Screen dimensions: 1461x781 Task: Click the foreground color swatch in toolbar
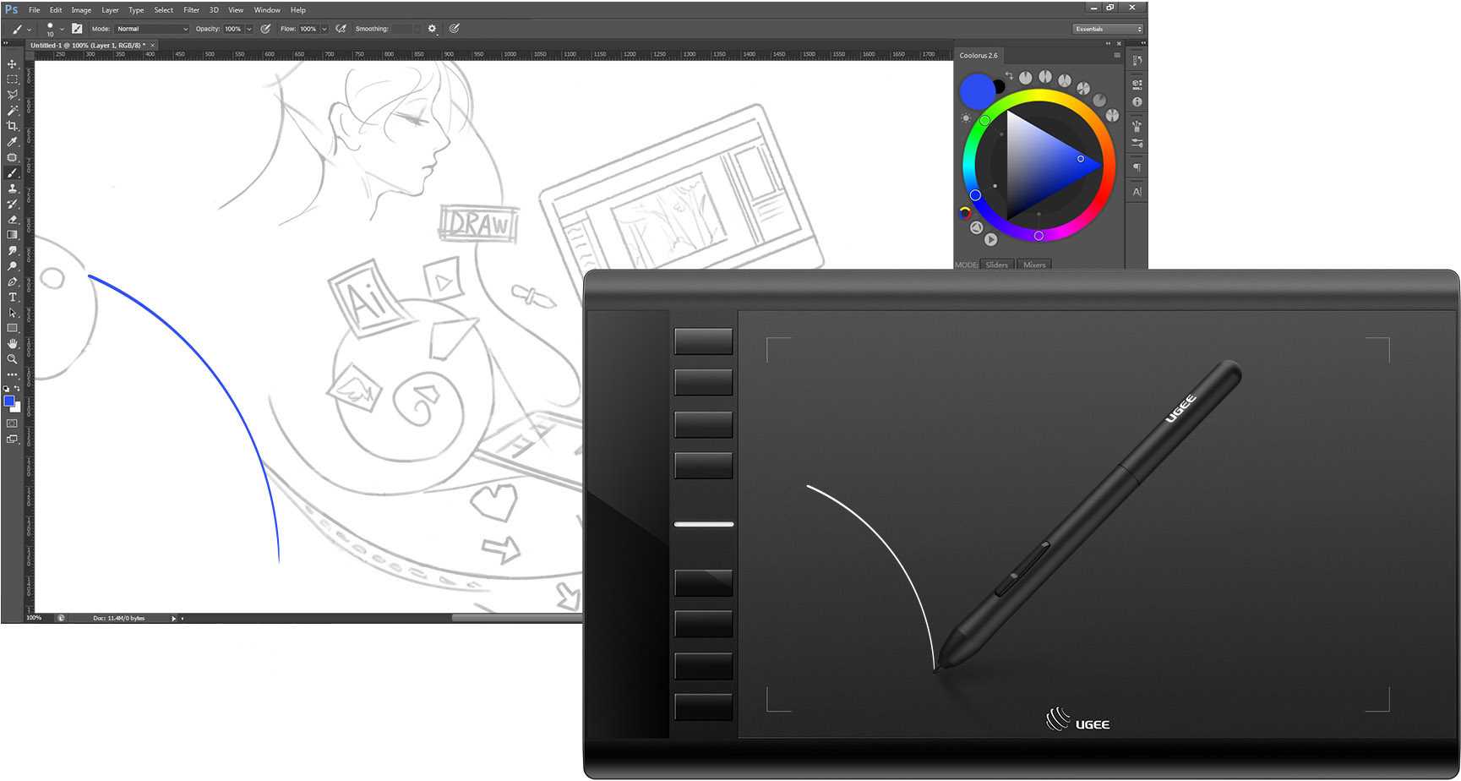pos(9,401)
